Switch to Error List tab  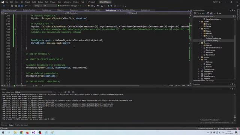tap(4, 125)
